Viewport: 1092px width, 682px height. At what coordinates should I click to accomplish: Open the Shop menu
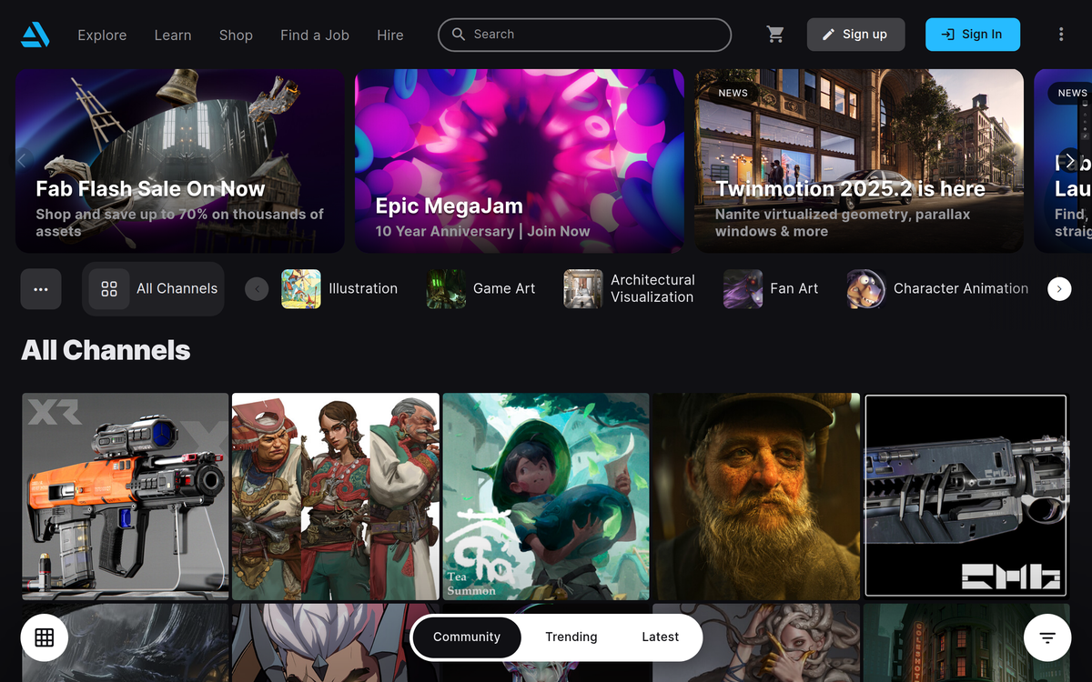(x=236, y=35)
